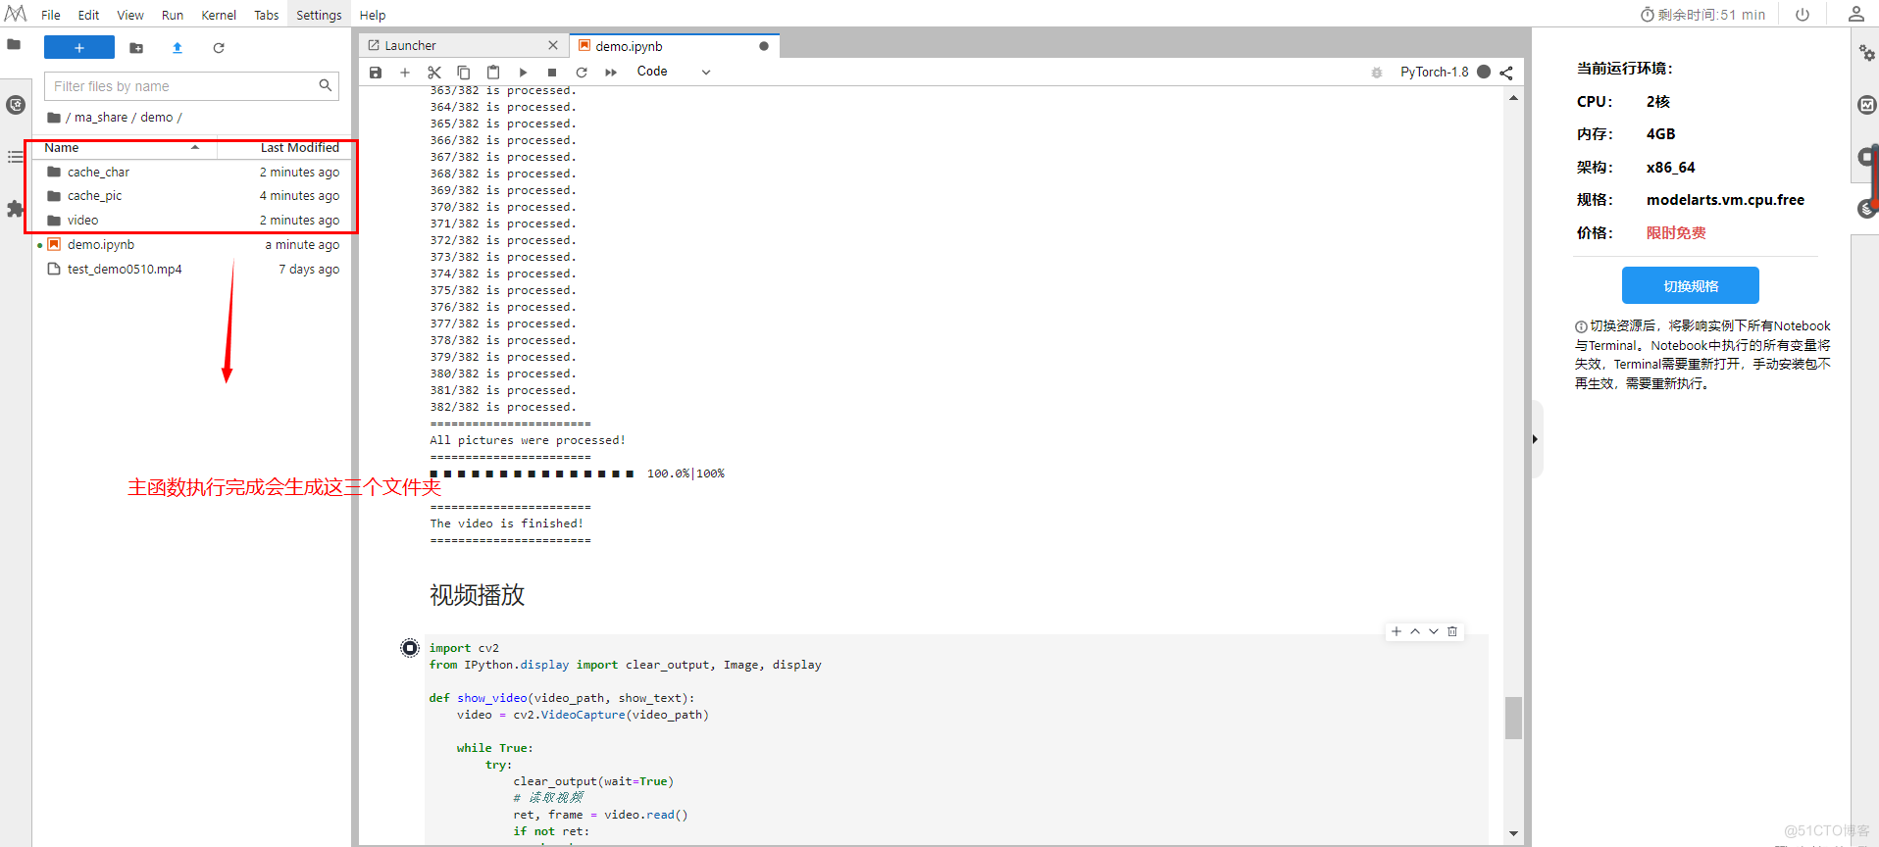
Task: Delete the cell with trash icon
Action: tap(1452, 631)
